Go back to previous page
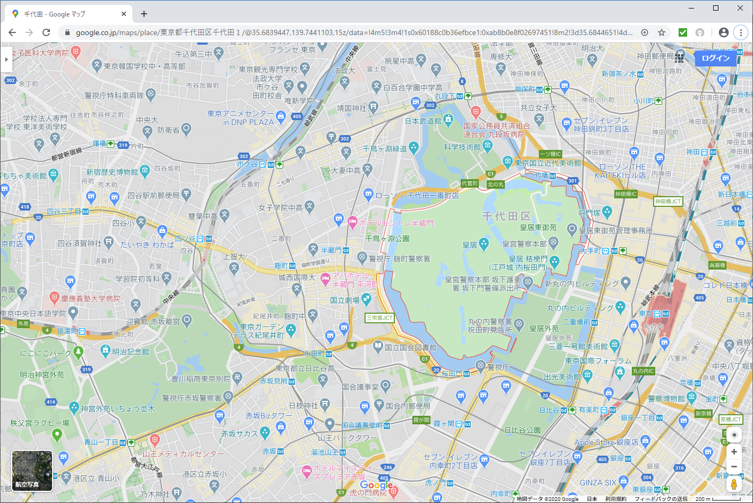This screenshot has height=503, width=753. (12, 32)
